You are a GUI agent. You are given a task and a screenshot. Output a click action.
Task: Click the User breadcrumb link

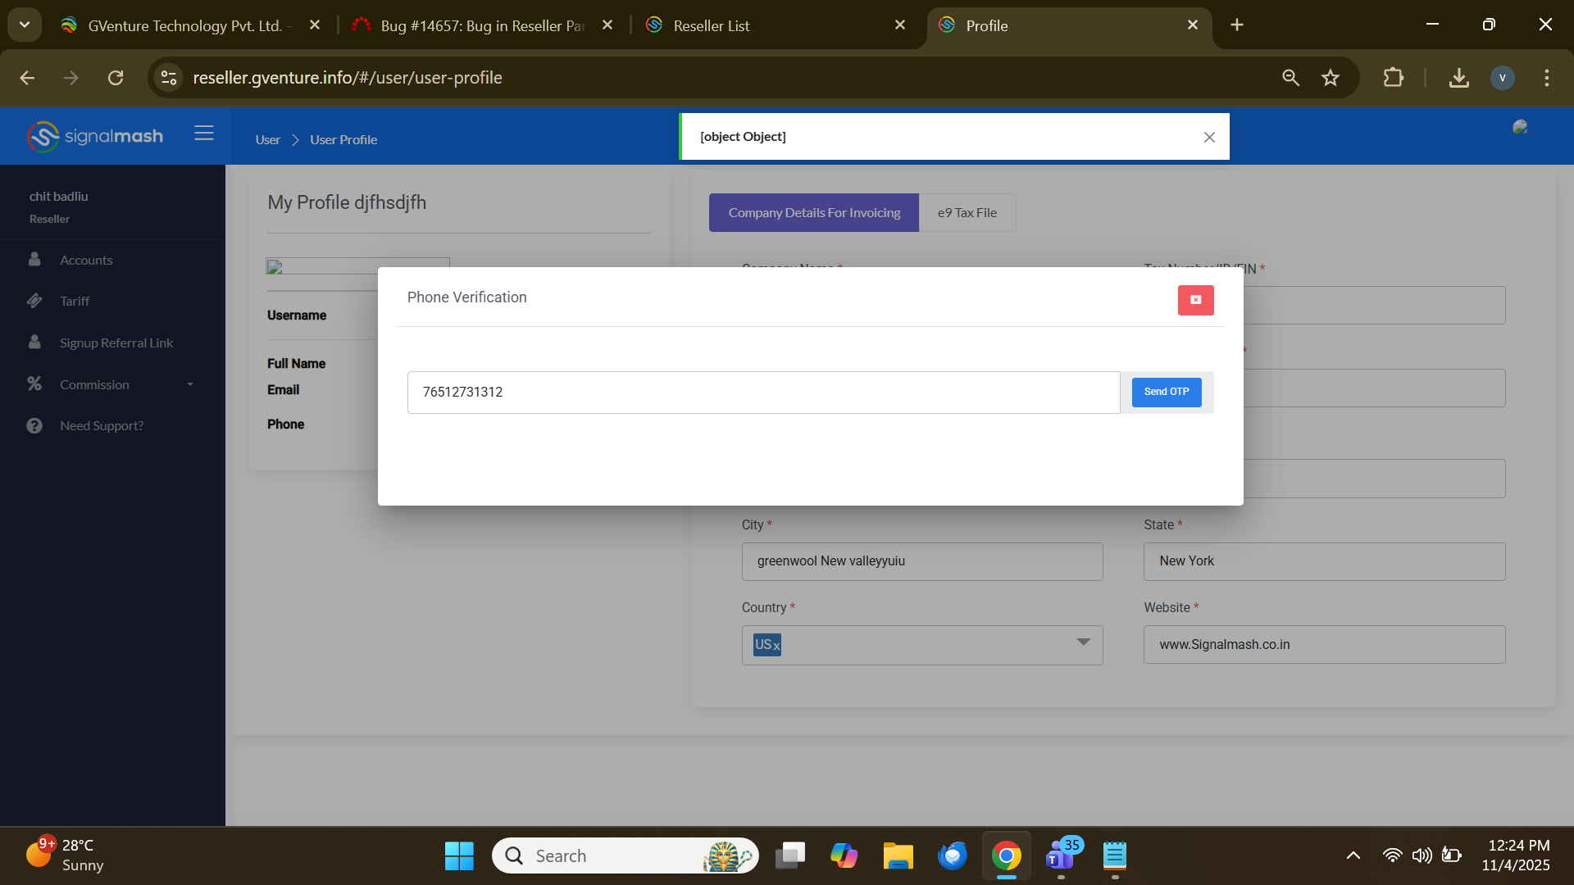coord(267,140)
